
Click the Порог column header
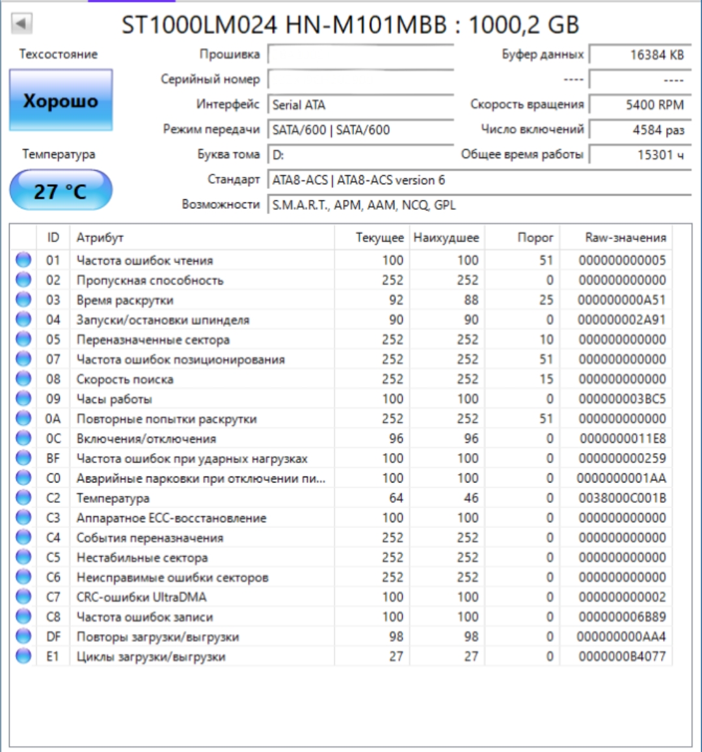522,238
